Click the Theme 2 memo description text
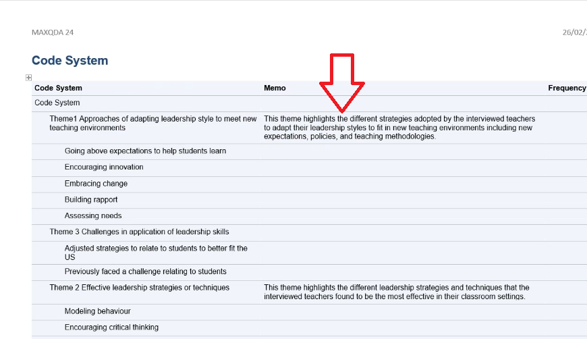 coord(396,292)
